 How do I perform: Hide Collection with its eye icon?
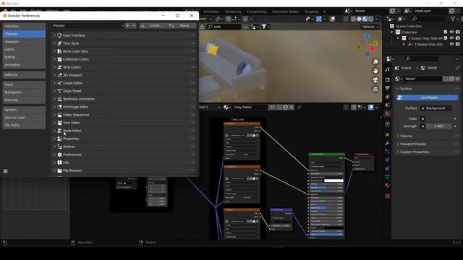451,32
